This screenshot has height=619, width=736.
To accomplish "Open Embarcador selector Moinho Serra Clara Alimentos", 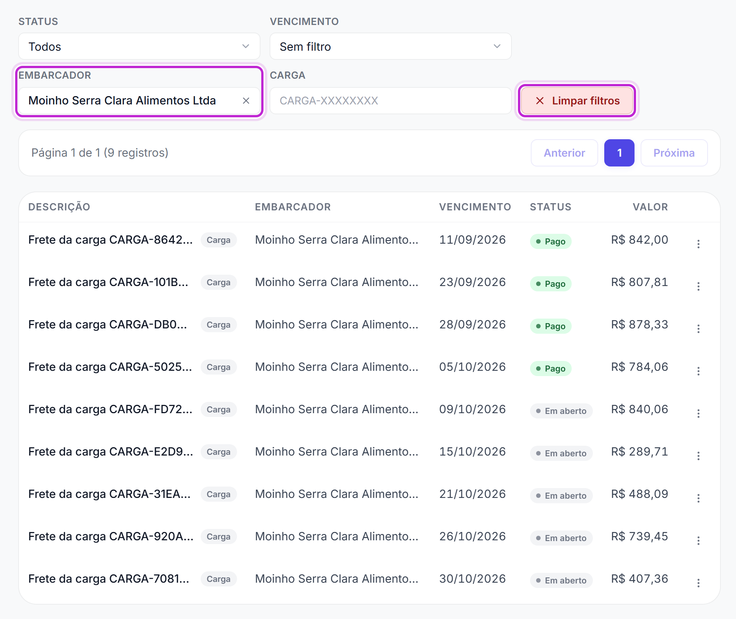I will pos(139,101).
